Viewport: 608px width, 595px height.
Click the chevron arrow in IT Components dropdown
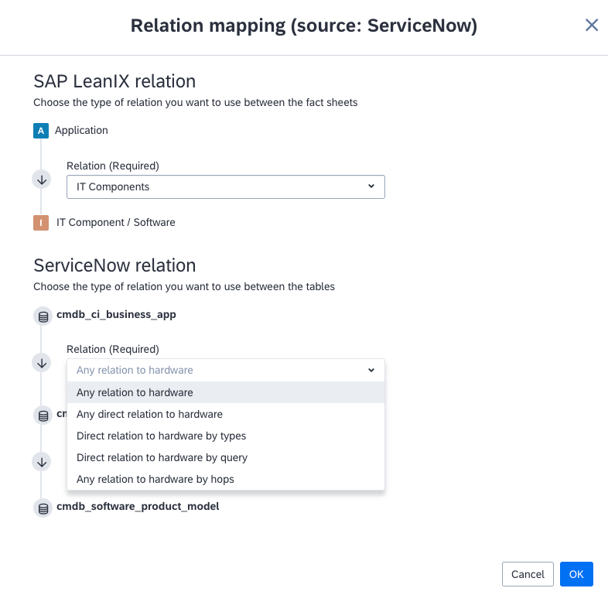371,186
